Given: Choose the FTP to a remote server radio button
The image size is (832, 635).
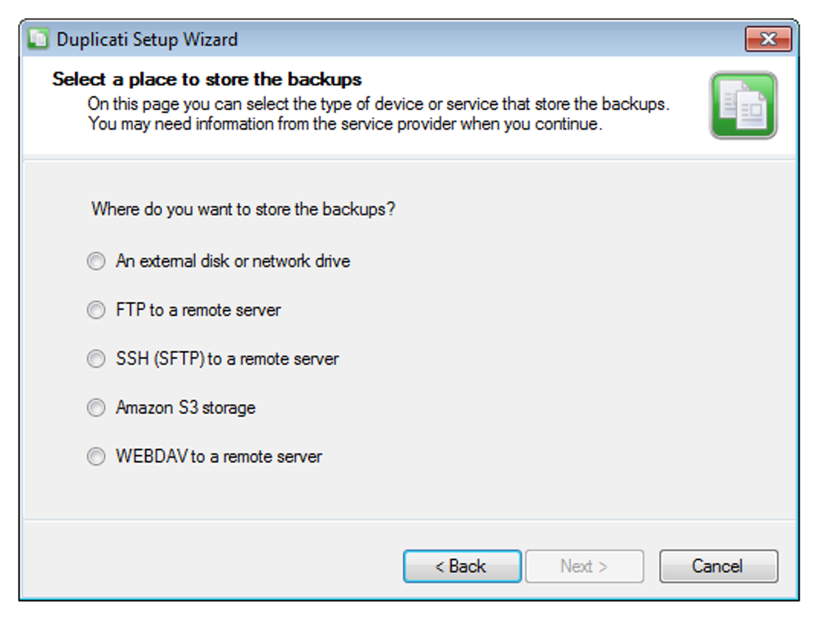Looking at the screenshot, I should tap(96, 311).
